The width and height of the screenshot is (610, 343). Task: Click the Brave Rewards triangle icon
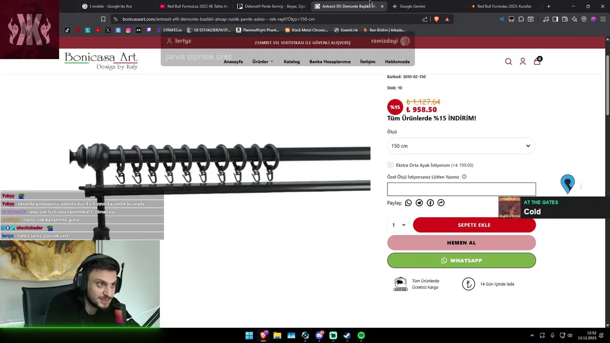click(447, 19)
